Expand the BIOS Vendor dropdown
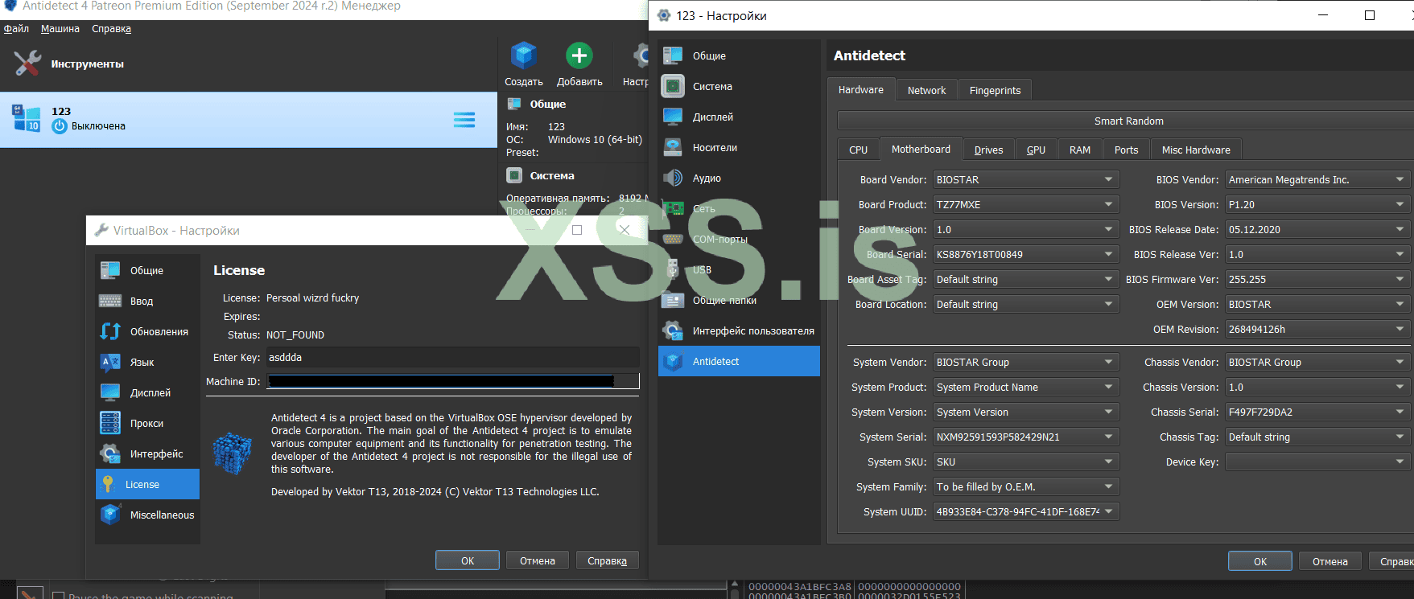Image resolution: width=1414 pixels, height=599 pixels. [1317, 179]
